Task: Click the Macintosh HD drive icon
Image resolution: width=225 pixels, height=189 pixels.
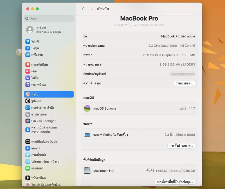Action: point(87,171)
